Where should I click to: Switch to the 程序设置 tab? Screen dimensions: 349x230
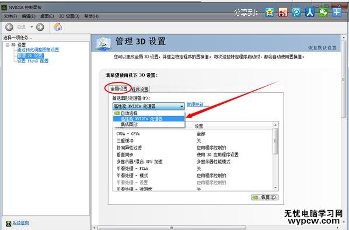(140, 89)
